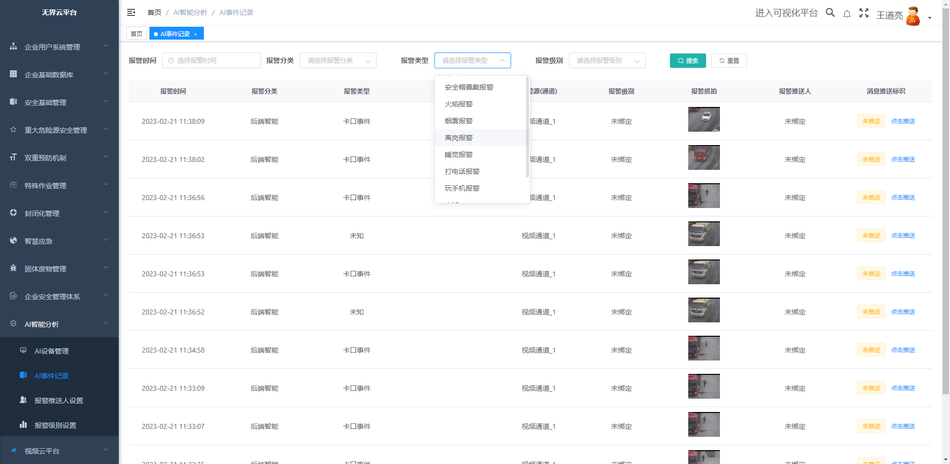The image size is (950, 464).
Task: Toggle fullscreen mode icon
Action: (x=864, y=13)
